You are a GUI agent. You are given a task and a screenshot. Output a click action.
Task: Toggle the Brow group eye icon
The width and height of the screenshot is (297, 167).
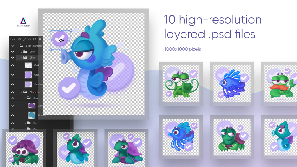pos(12,98)
